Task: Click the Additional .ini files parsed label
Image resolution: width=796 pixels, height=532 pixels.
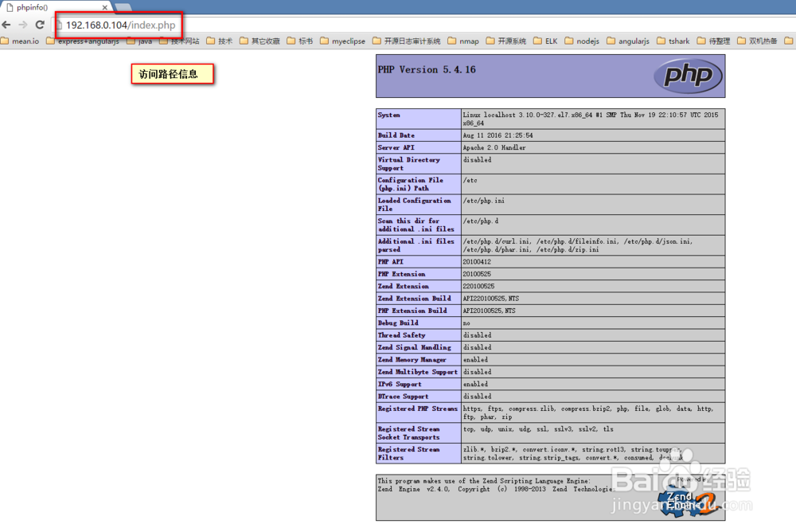Action: click(416, 245)
